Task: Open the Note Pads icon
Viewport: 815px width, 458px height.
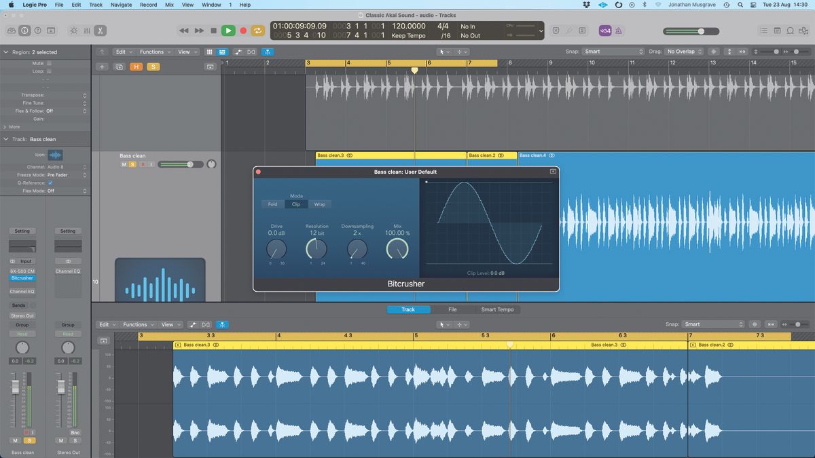Action: click(779, 30)
